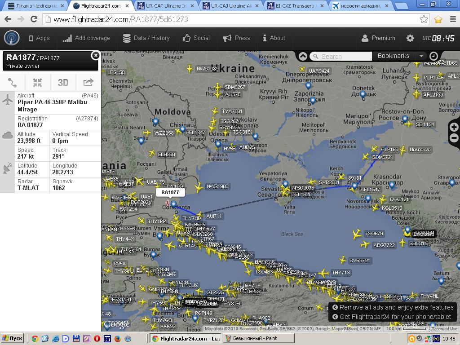Image resolution: width=460 pixels, height=345 pixels.
Task: Toggle the flight route display icon
Action: 13,83
